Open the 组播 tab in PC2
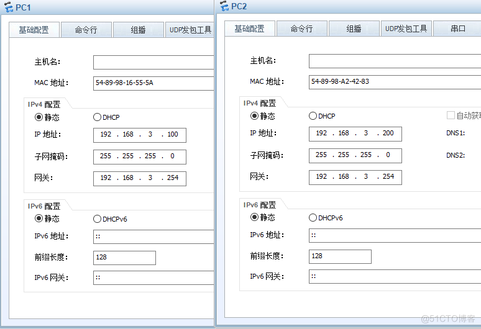This screenshot has height=329, width=481. pyautogui.click(x=354, y=29)
